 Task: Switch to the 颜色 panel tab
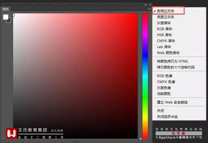(x=6, y=9)
